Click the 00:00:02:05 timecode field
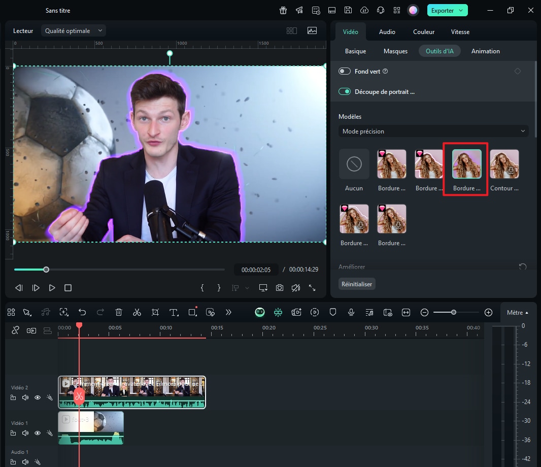 [256, 270]
